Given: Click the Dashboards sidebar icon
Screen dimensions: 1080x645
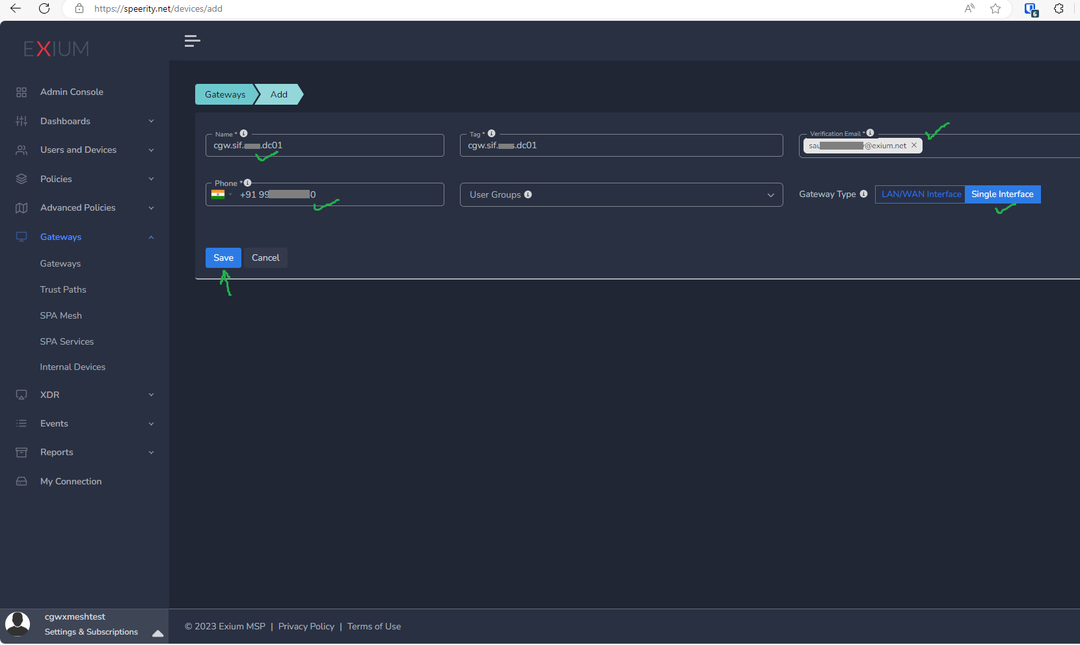Looking at the screenshot, I should [21, 121].
